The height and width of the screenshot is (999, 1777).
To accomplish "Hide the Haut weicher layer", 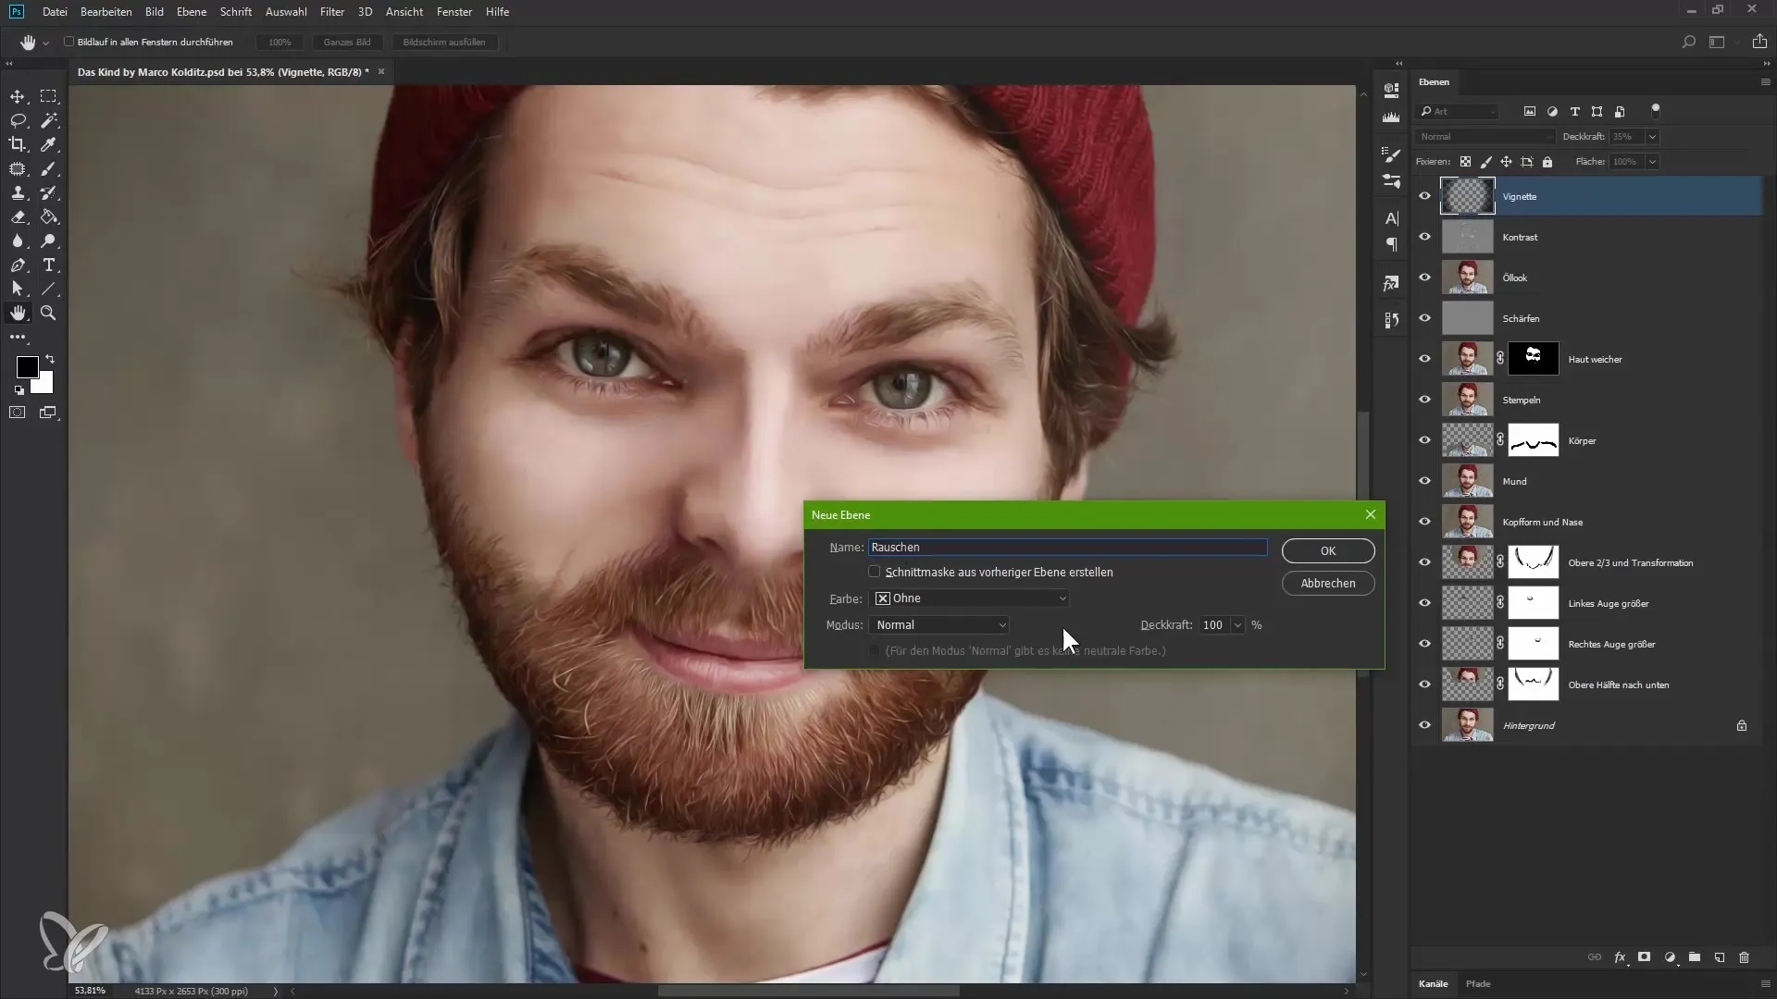I will [1425, 359].
